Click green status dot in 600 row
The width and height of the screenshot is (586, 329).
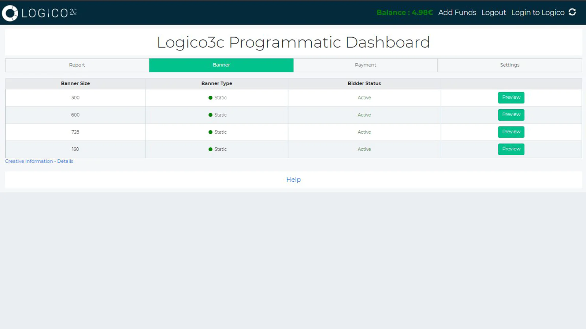click(210, 115)
